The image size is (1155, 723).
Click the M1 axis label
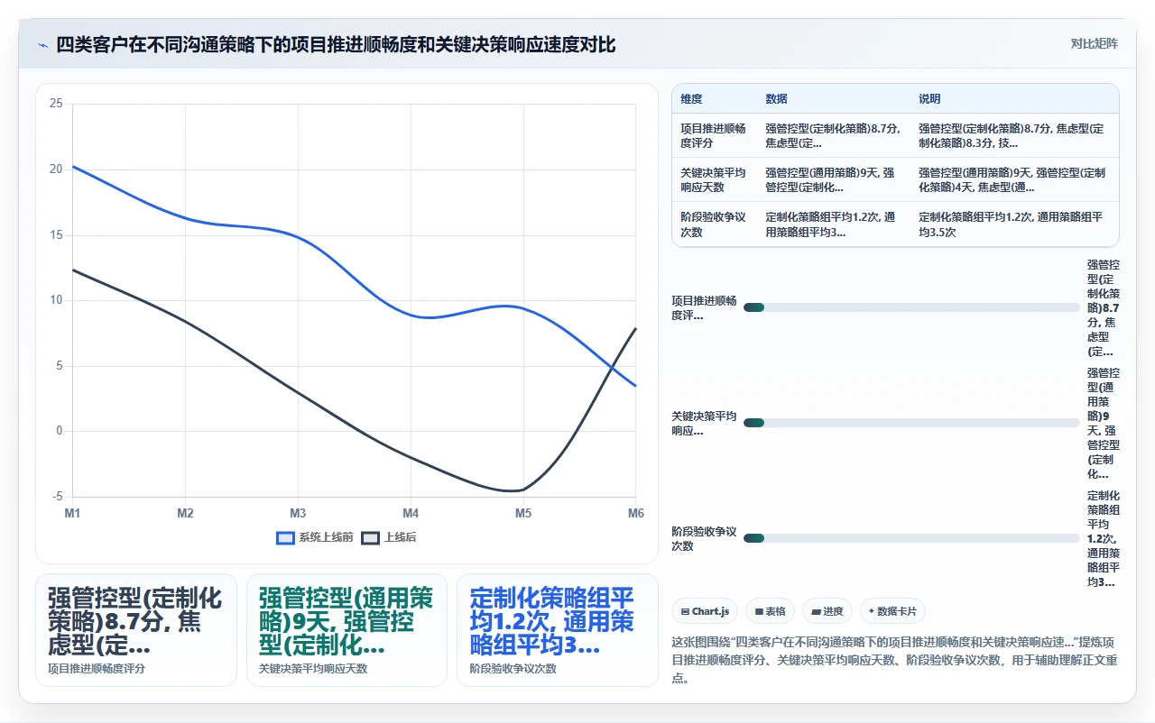coord(72,513)
